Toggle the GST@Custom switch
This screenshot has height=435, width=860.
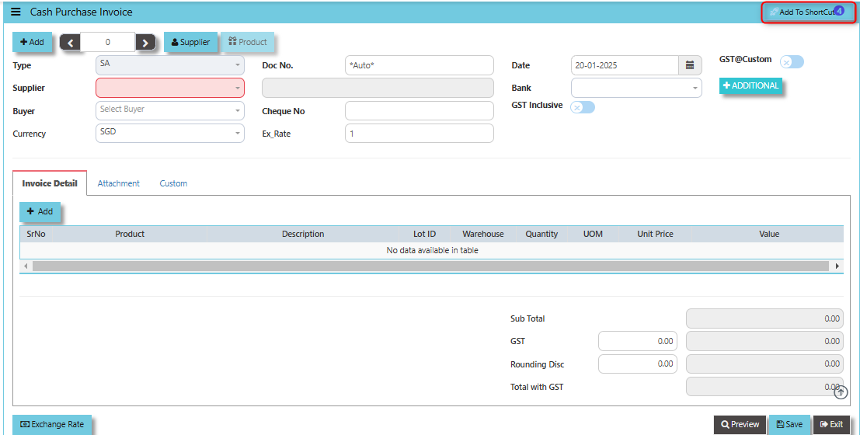tap(792, 62)
